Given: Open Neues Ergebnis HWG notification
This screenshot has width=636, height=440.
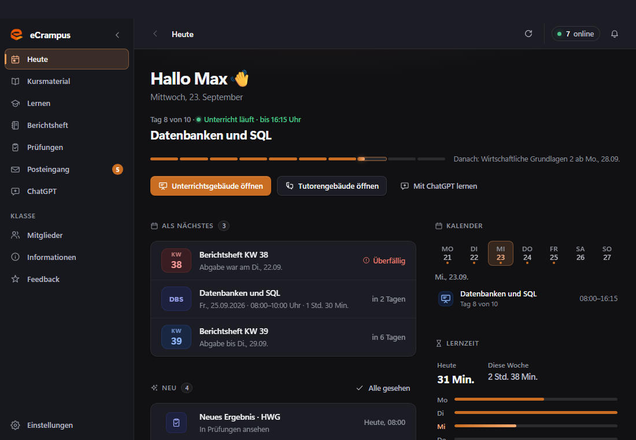Looking at the screenshot, I should 283,422.
